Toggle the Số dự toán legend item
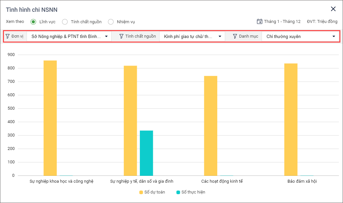This screenshot has height=203, width=343. point(152,192)
